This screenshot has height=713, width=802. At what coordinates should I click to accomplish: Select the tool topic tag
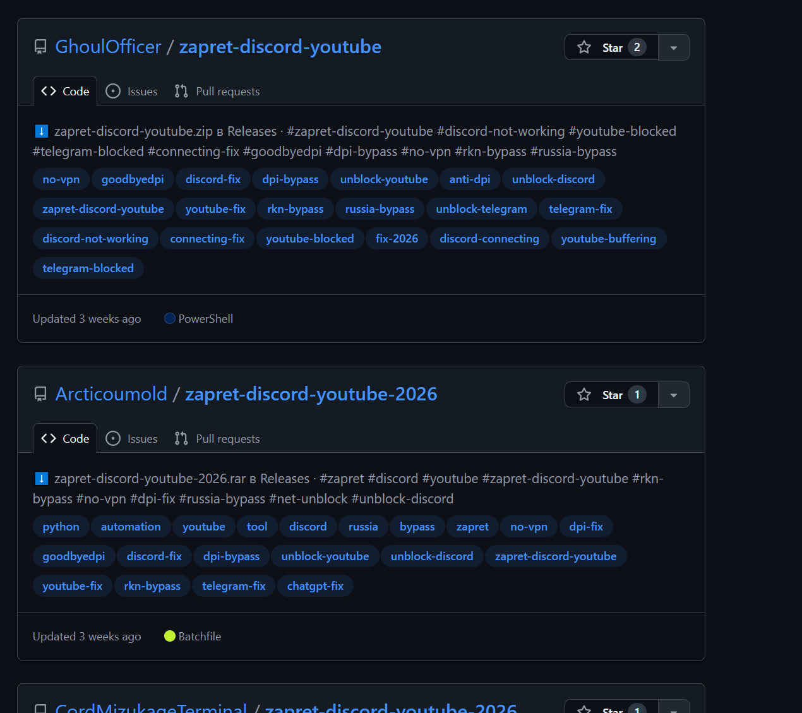pos(257,527)
